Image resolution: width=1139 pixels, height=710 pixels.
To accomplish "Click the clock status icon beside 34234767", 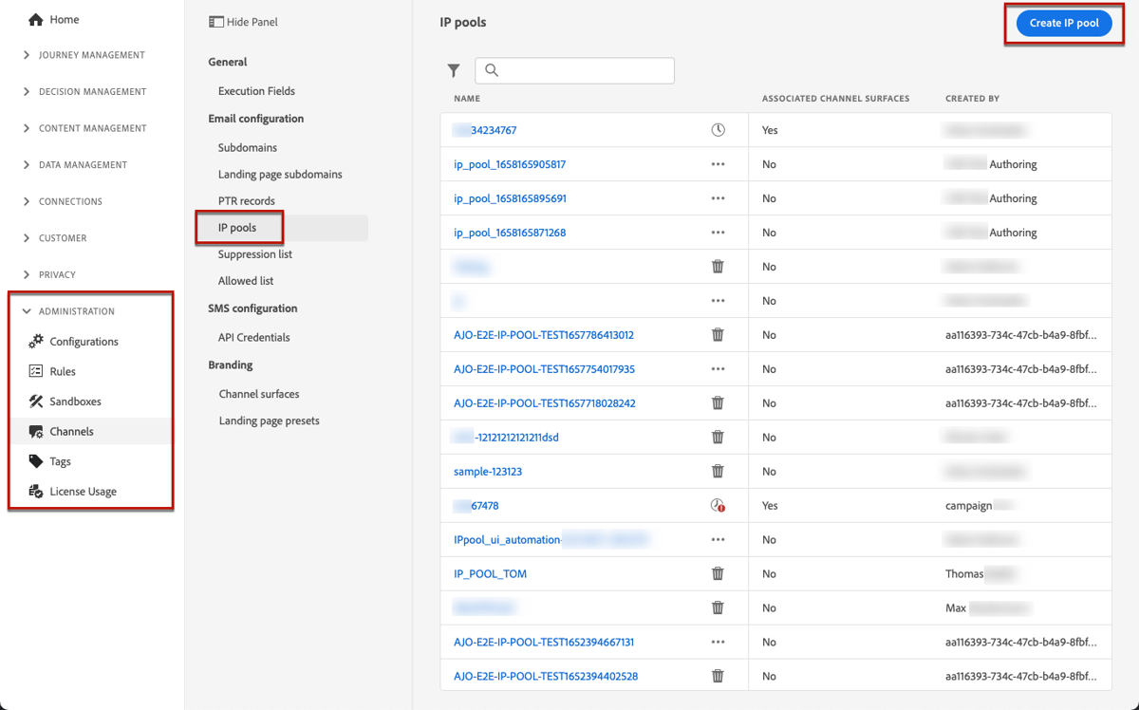I will pos(718,129).
